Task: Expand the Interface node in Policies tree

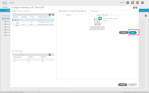Action: pyautogui.click(x=3, y=27)
